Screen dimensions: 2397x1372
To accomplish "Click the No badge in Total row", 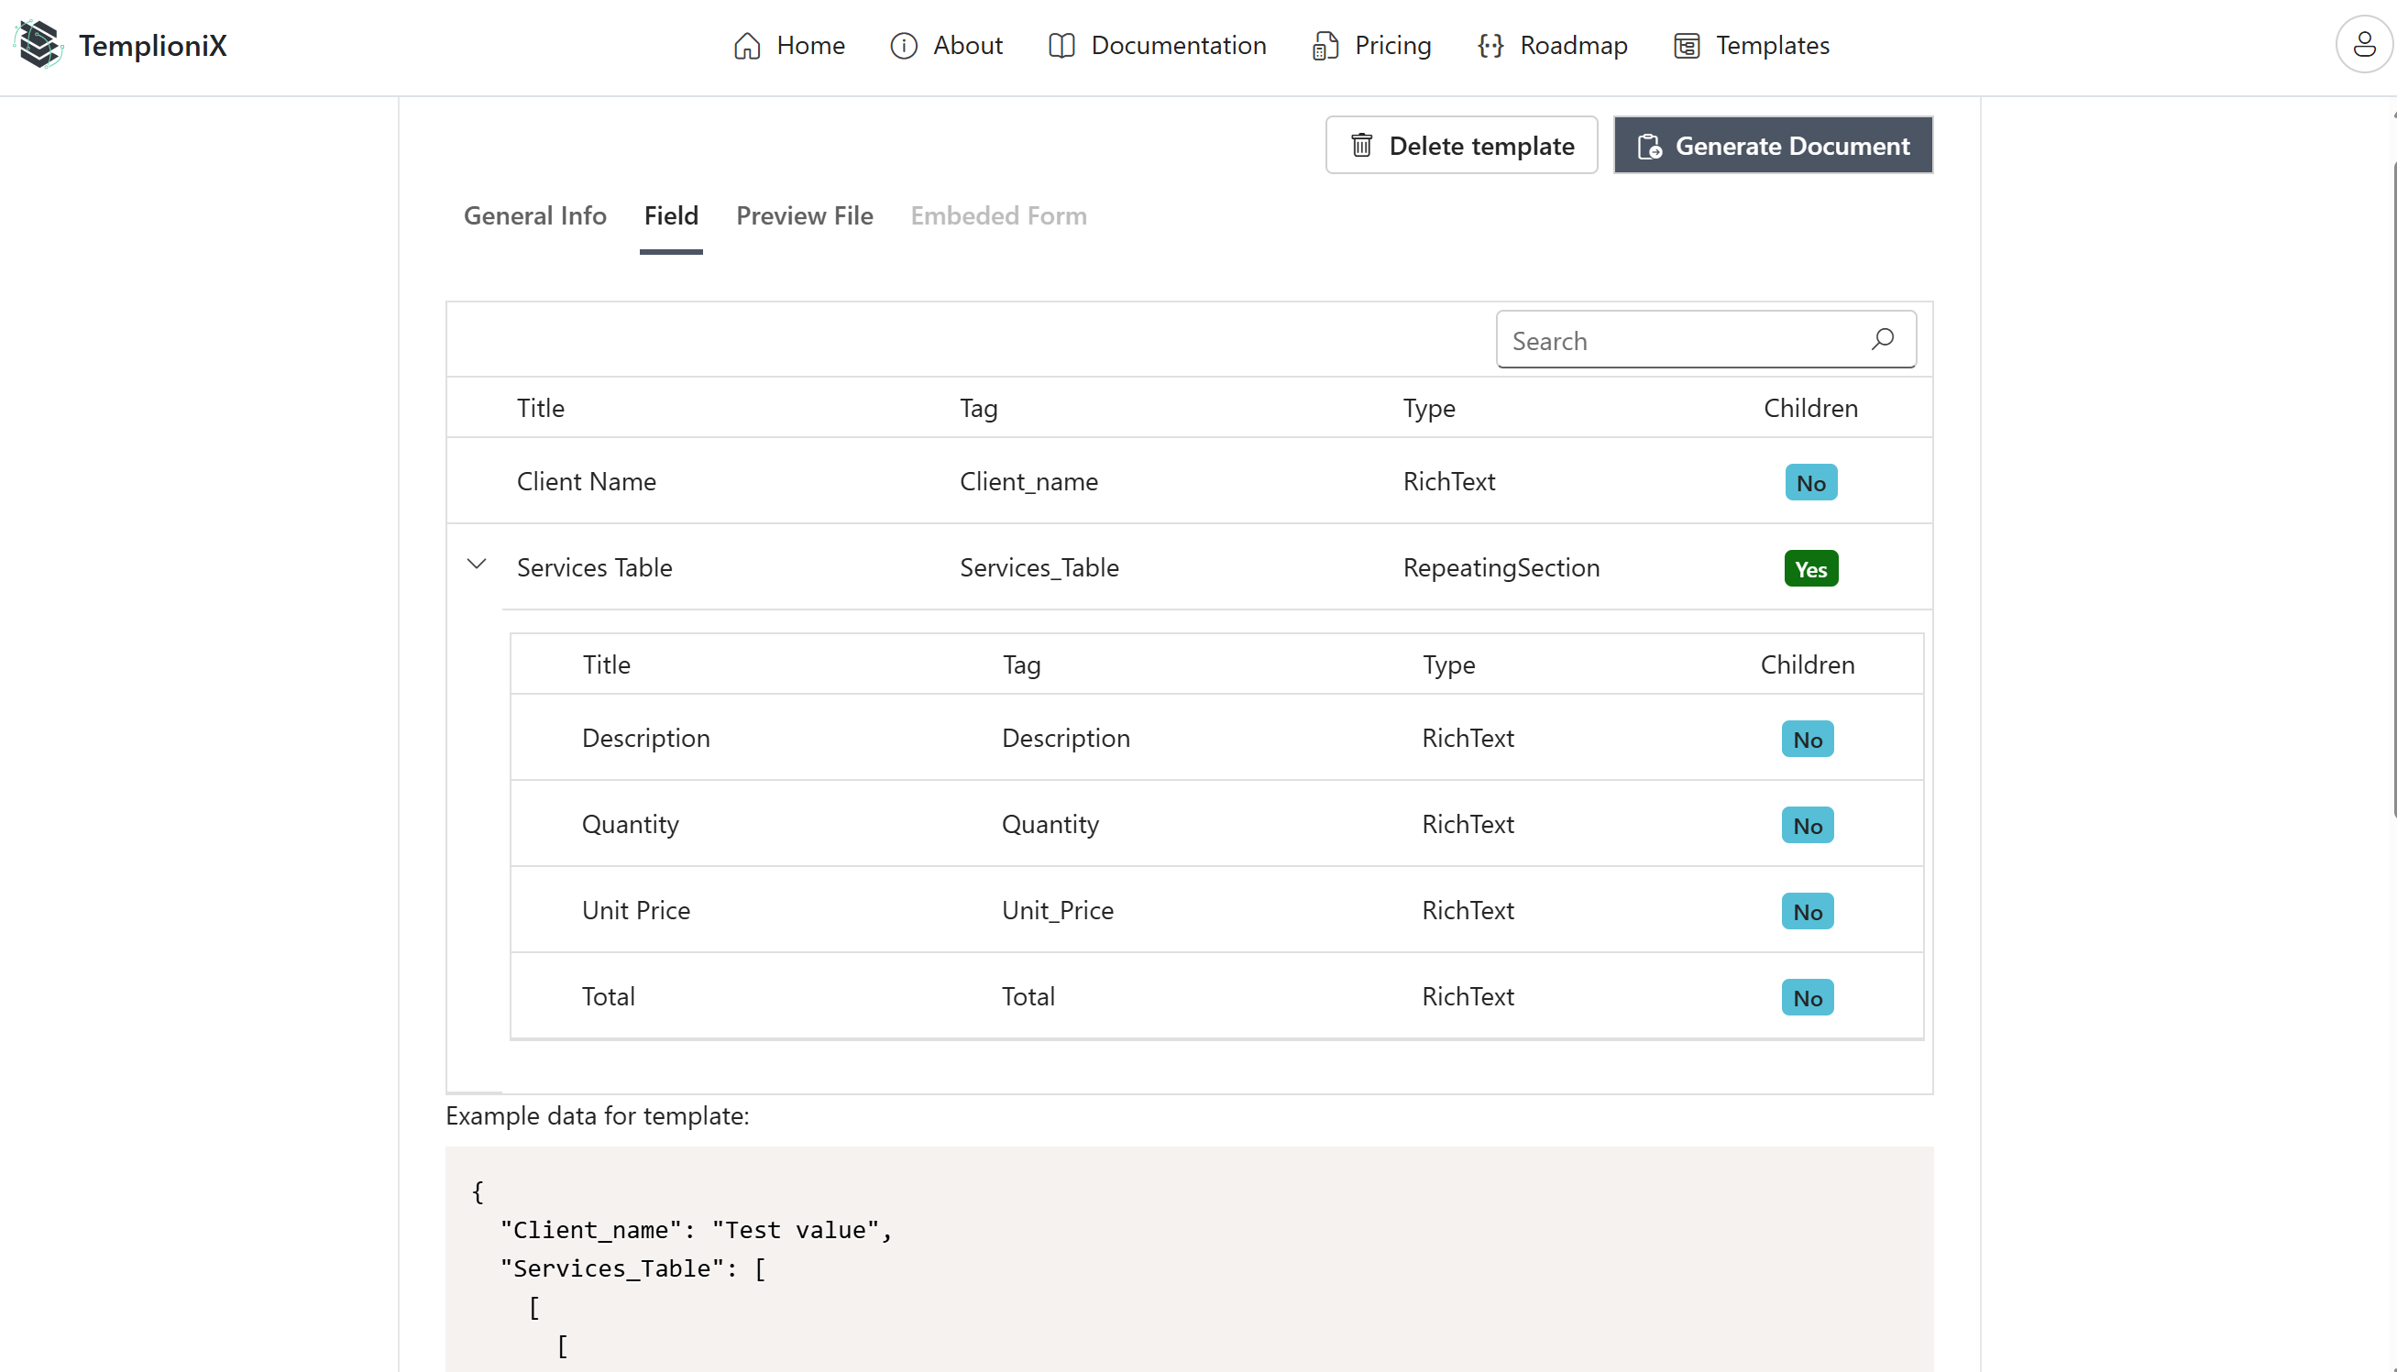I will click(x=1808, y=997).
